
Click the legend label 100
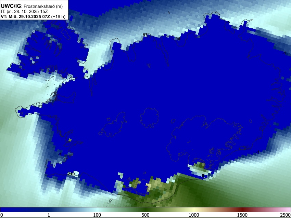[x=97, y=215]
